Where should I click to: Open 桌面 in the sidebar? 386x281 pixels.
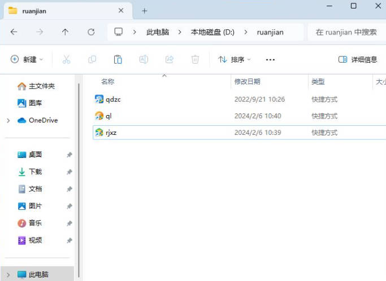tap(29, 155)
